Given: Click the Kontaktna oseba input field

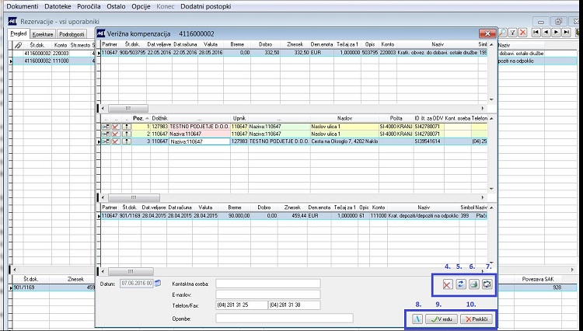Looking at the screenshot, I should pos(267,284).
